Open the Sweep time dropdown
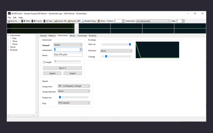Viewport: 213px width, 133px height. click(x=74, y=86)
